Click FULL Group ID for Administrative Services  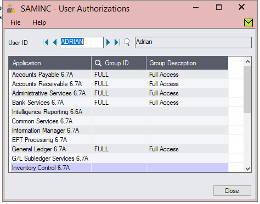(101, 93)
